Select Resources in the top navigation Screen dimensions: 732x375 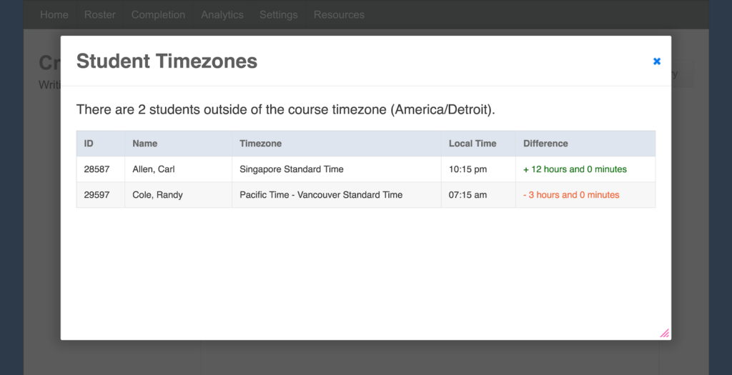click(x=339, y=14)
